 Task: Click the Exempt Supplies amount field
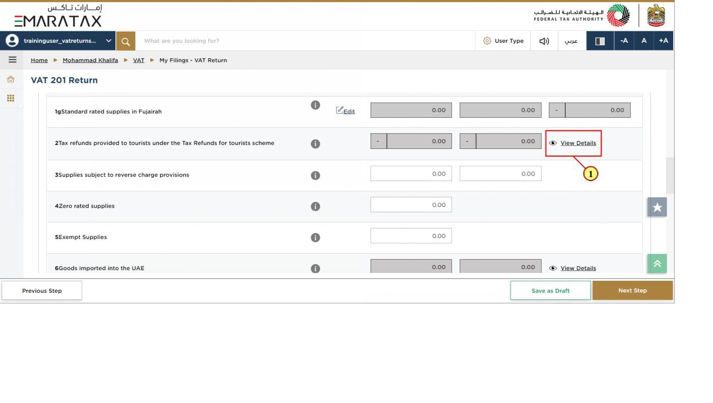point(411,236)
